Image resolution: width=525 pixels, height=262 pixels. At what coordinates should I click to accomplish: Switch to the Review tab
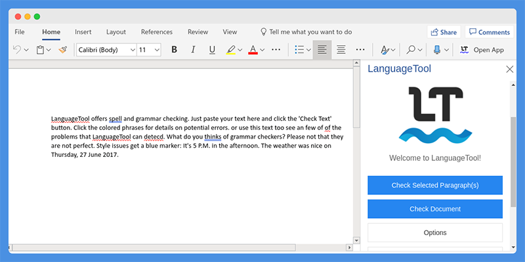198,32
